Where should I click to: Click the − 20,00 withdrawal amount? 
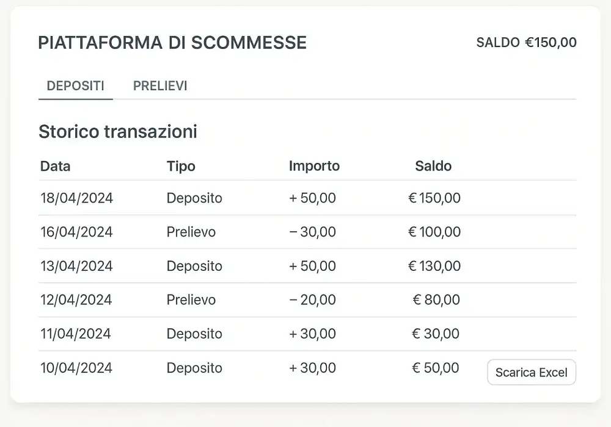click(x=312, y=300)
